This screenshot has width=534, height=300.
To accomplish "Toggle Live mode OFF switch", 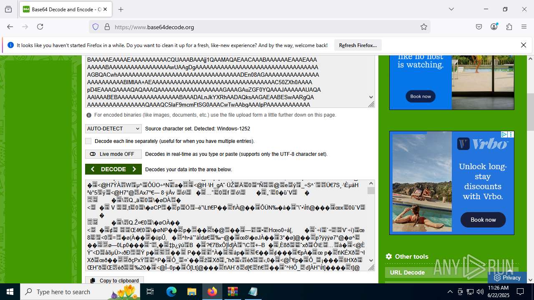I will click(x=113, y=154).
